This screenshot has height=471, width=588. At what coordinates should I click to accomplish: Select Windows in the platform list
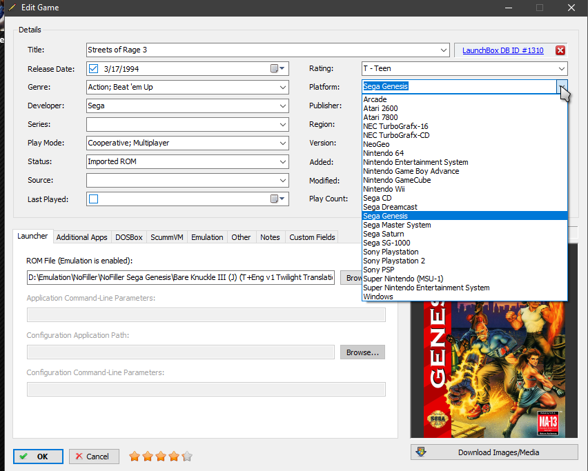coord(464,297)
